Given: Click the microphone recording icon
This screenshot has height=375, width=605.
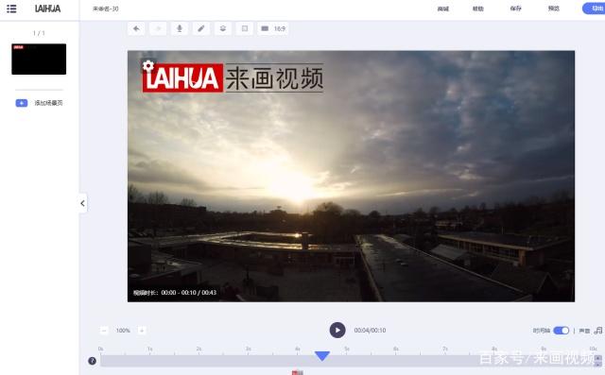Looking at the screenshot, I should click(180, 28).
